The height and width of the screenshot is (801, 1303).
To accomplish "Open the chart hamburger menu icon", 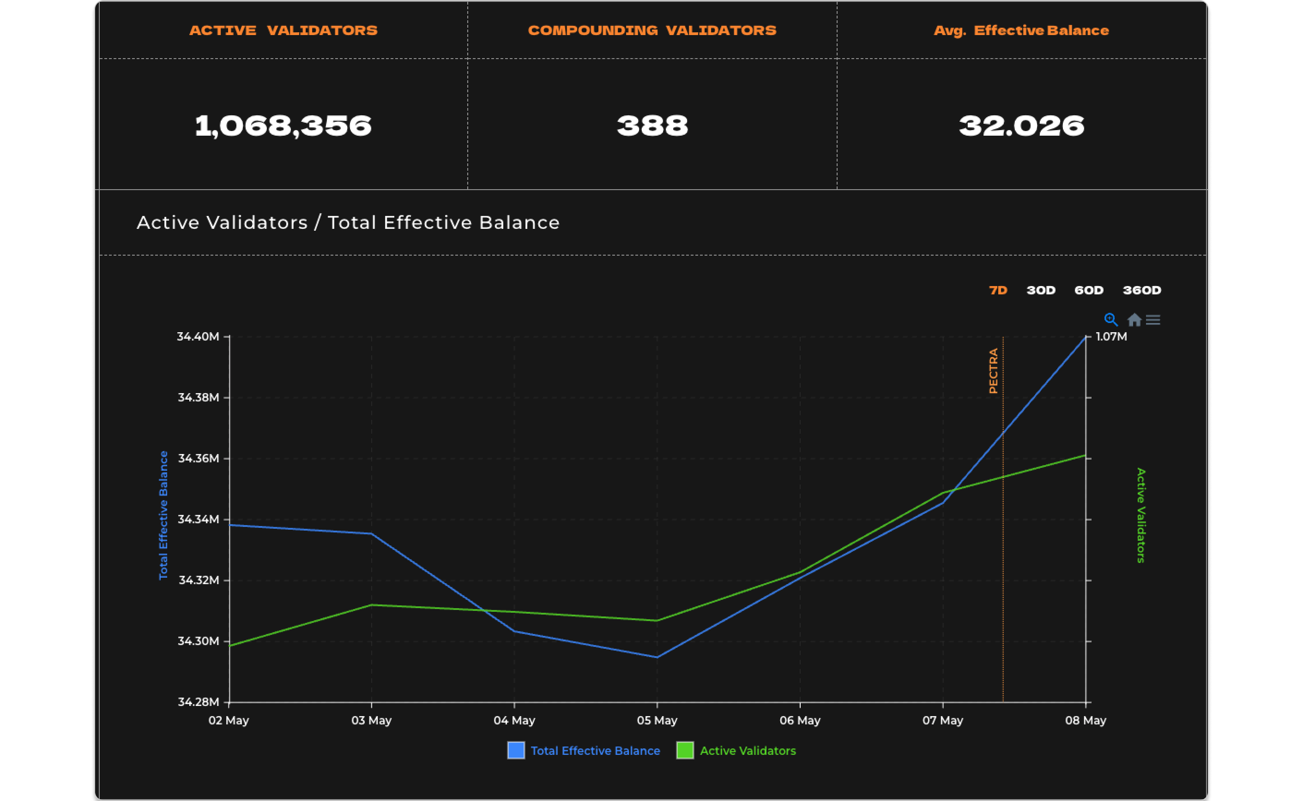I will pos(1153,319).
